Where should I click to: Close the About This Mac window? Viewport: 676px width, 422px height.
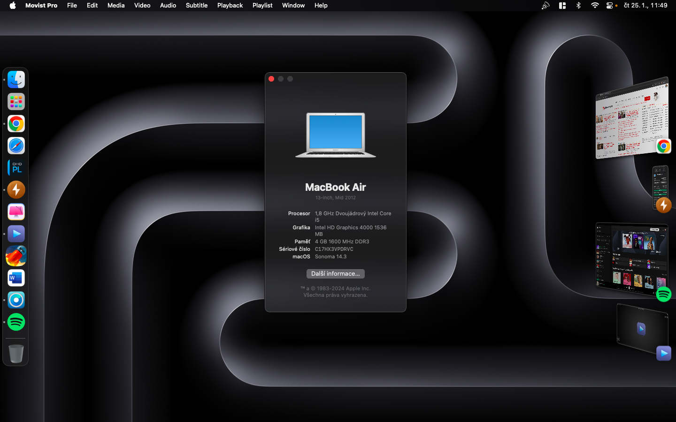pyautogui.click(x=271, y=79)
